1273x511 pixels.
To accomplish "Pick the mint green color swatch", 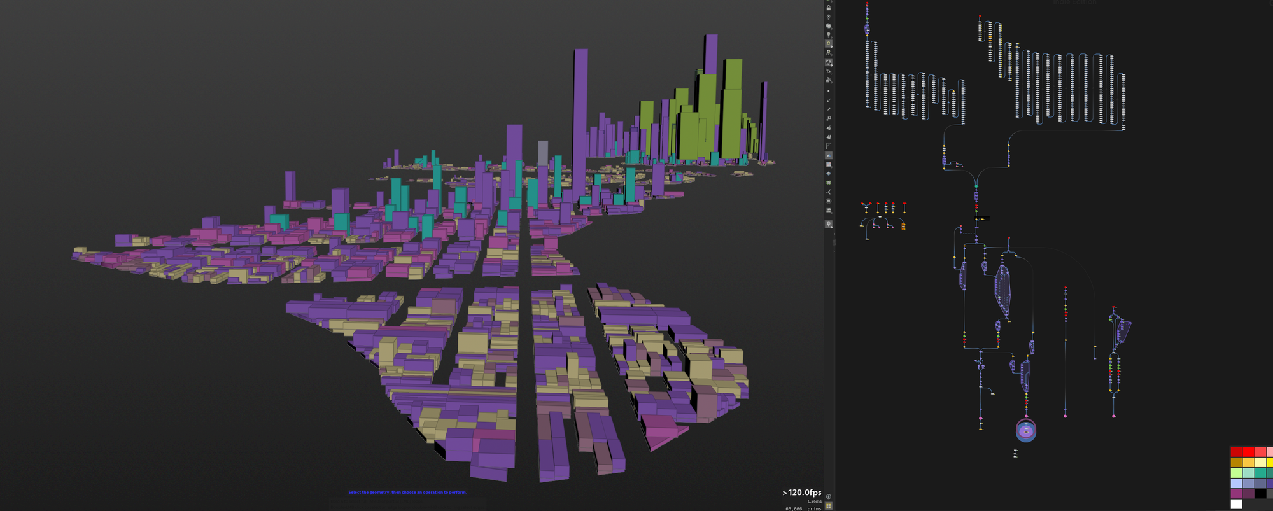I will click(x=1248, y=473).
